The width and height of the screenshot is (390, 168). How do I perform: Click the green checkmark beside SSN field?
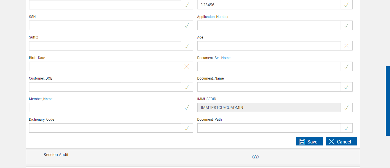click(187, 25)
